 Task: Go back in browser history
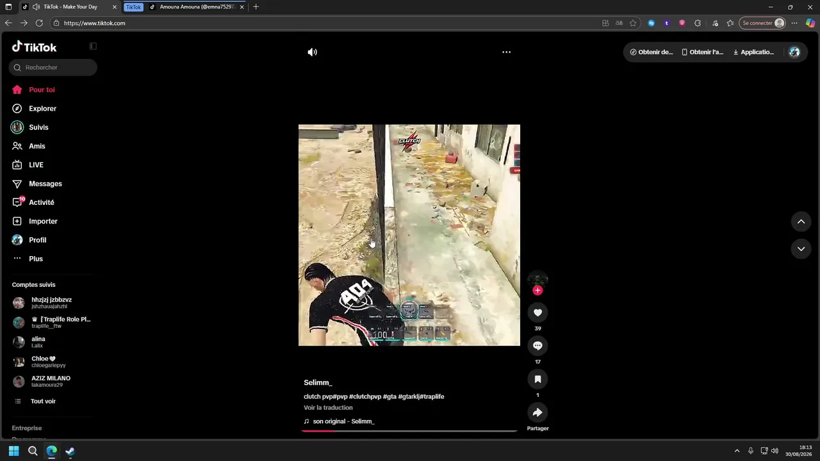click(8, 23)
